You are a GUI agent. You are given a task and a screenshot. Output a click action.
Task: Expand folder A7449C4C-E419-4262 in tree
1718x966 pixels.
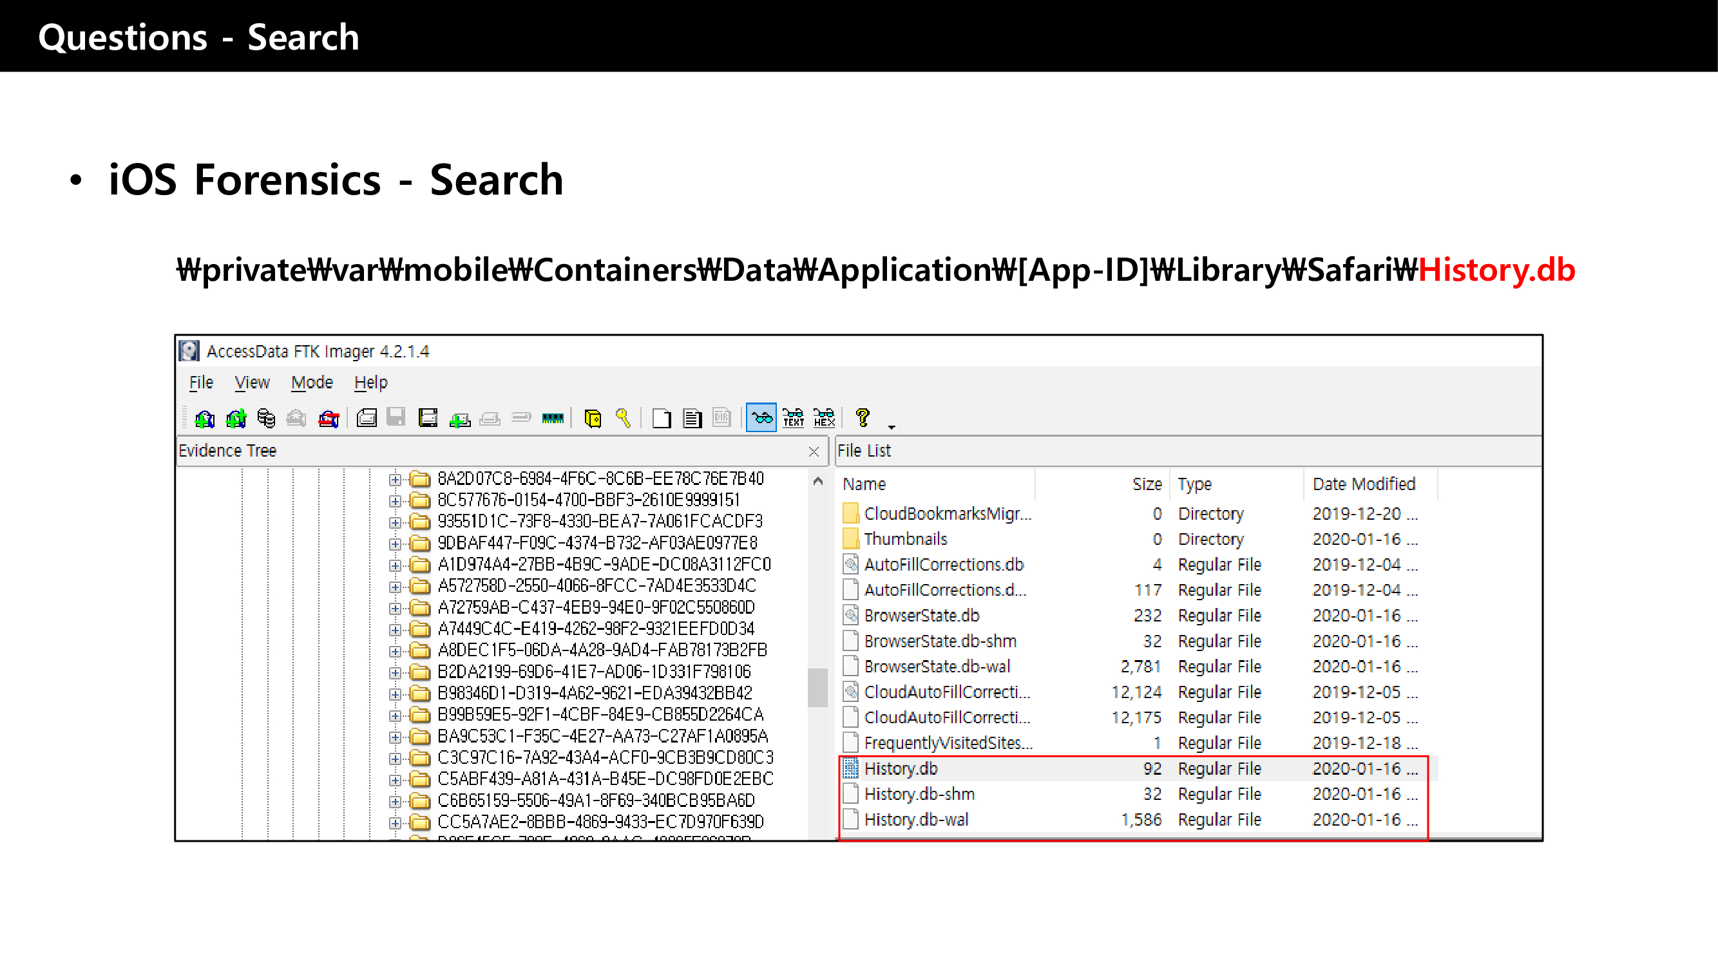coord(395,629)
